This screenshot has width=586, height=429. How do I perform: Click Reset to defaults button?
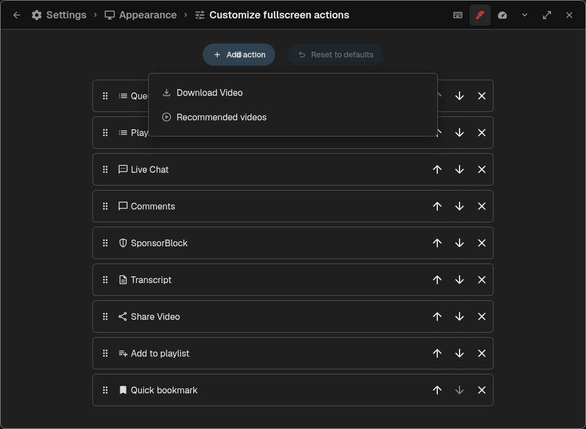(335, 55)
